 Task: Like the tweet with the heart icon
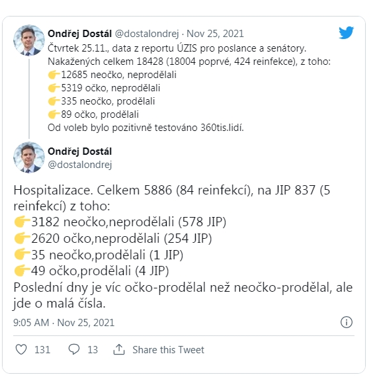21,349
